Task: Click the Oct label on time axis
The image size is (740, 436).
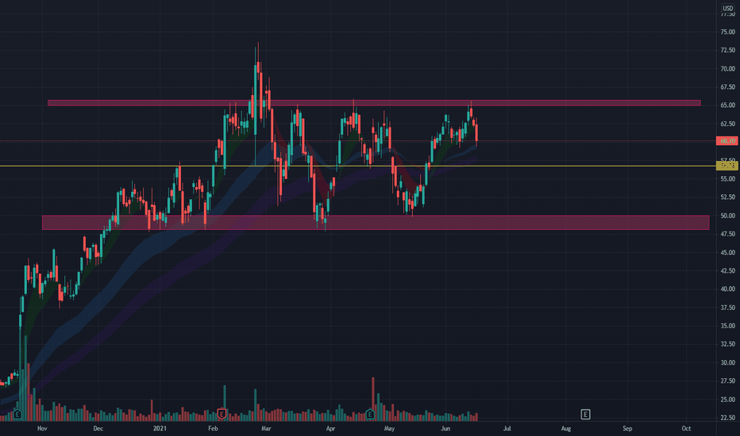Action: [686, 429]
